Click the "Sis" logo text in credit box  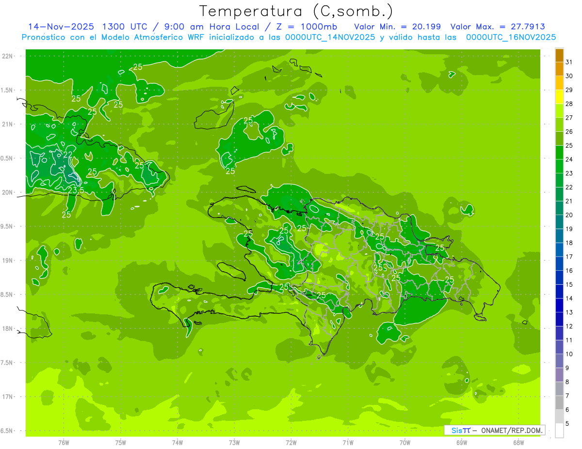click(x=456, y=430)
